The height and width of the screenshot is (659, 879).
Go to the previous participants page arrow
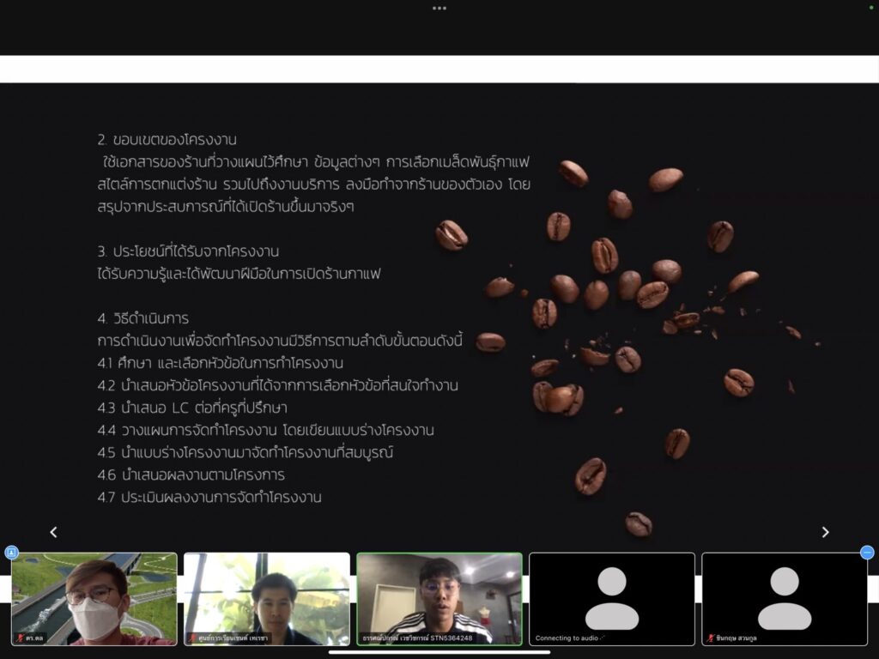pyautogui.click(x=53, y=532)
